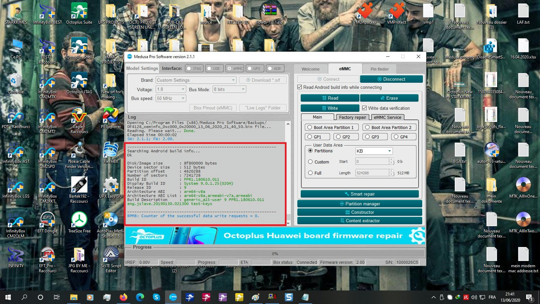This screenshot has width=540, height=304.
Task: Open the KB units dropdown
Action: tap(389, 151)
